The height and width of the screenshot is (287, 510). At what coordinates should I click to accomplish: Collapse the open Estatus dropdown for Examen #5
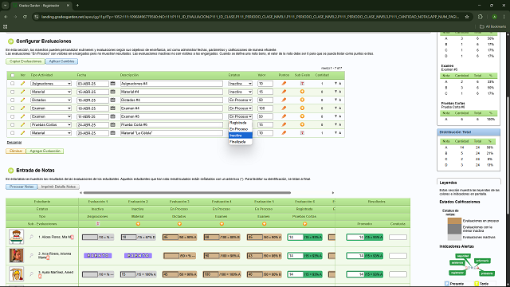[x=240, y=116]
